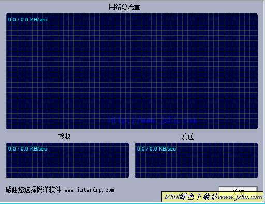The width and height of the screenshot is (265, 204).
Task: Click the 0.0 / 0.0 KB/sec value in total traffic graph
Action: click(27, 20)
